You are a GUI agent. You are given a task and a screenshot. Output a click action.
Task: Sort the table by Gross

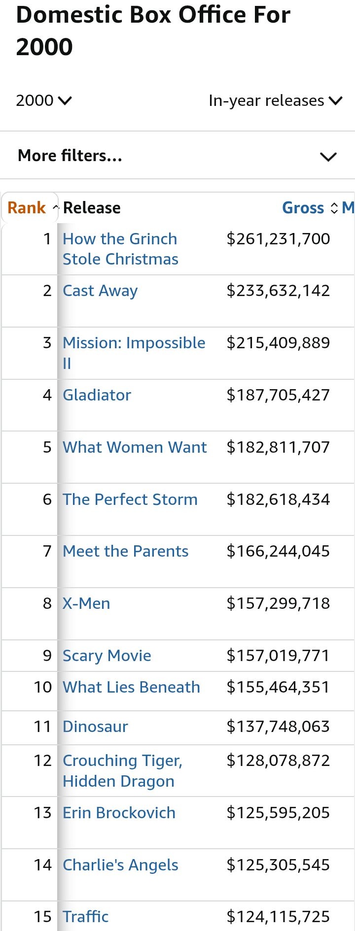tap(303, 208)
